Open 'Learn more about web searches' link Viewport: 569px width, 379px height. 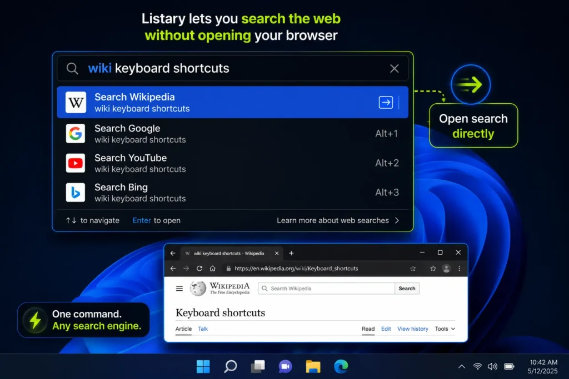(333, 220)
